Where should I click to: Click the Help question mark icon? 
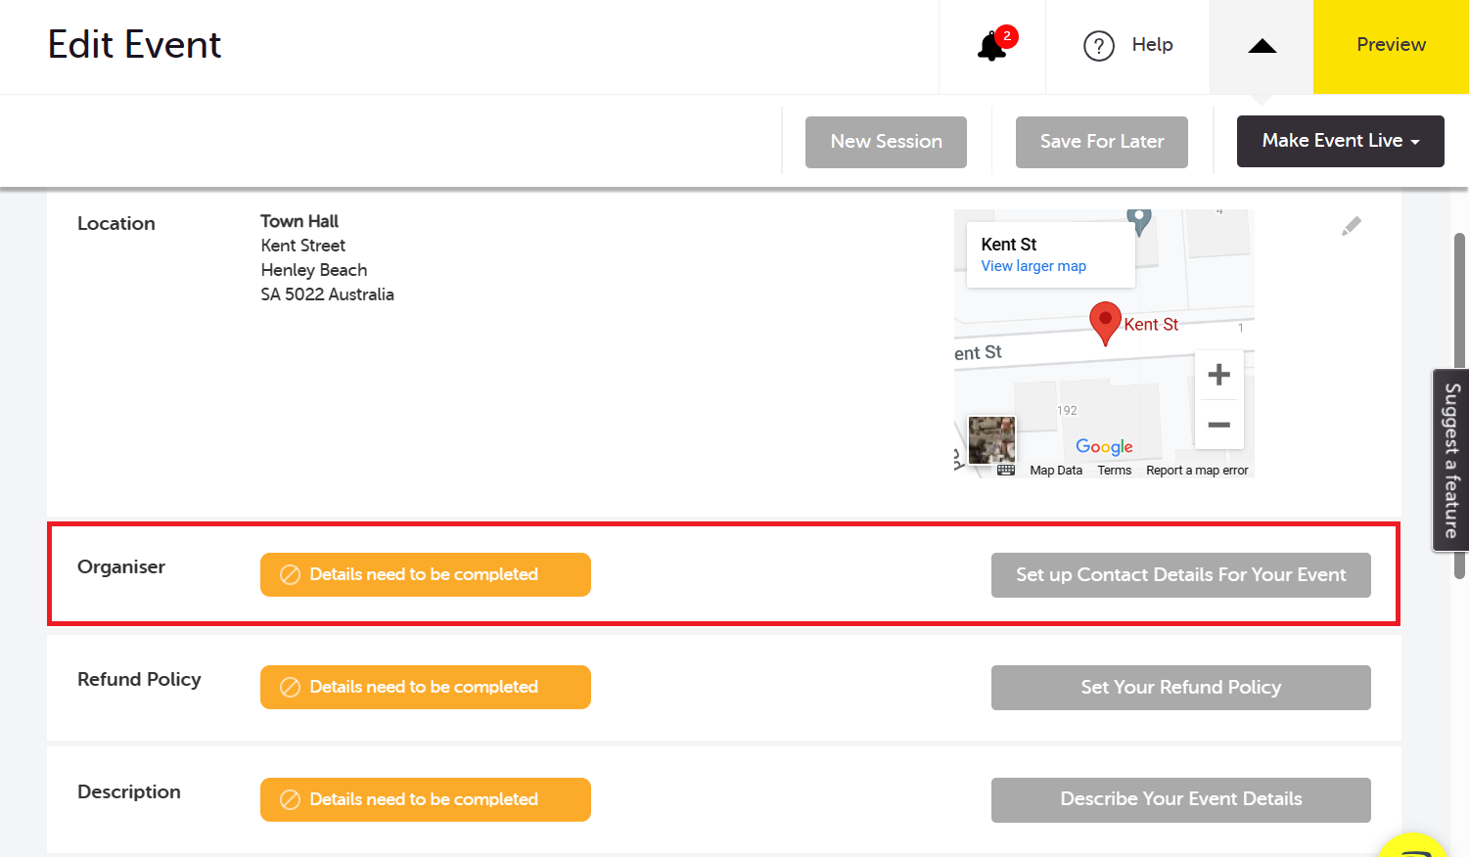1099,46
